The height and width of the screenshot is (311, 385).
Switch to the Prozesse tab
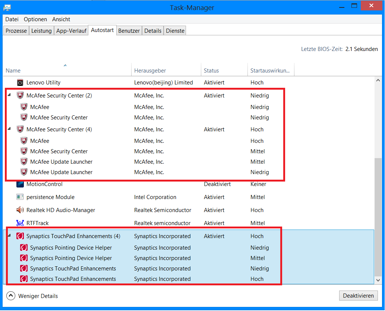pyautogui.click(x=16, y=31)
